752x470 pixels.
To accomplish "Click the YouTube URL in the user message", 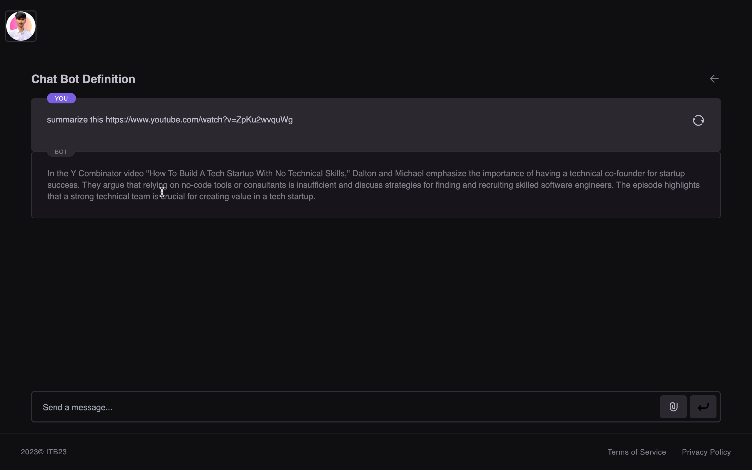I will [199, 120].
